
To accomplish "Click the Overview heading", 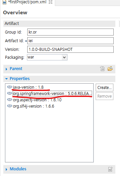I will (15, 13).
